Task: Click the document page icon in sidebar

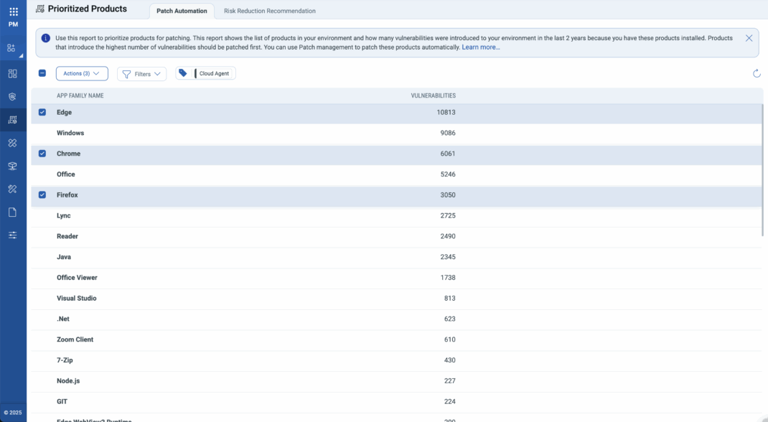Action: (x=12, y=212)
